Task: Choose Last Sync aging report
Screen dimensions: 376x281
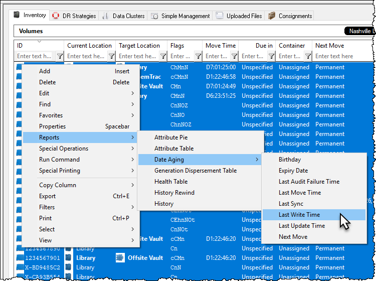Action: click(x=314, y=204)
